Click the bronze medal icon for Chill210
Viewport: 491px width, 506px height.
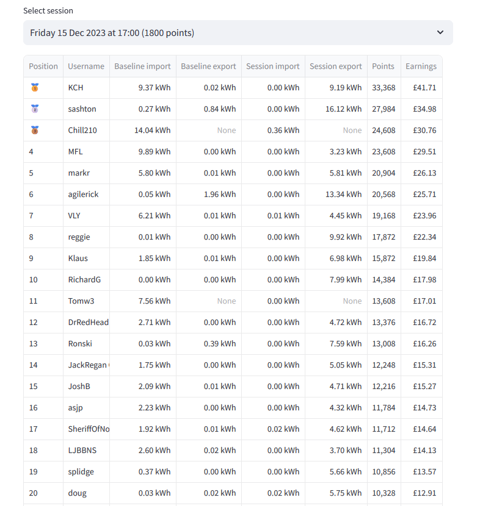[x=35, y=130]
